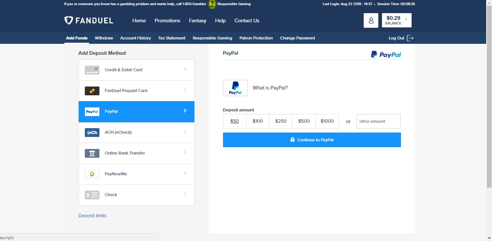Click the Session Time 00:08:36 text

point(396,4)
